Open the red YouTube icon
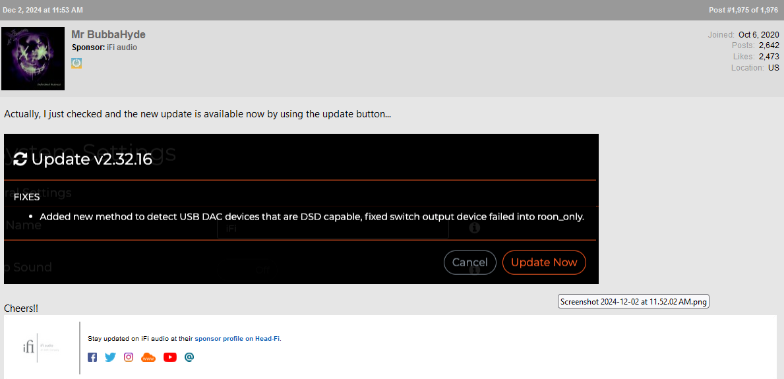 (x=170, y=357)
